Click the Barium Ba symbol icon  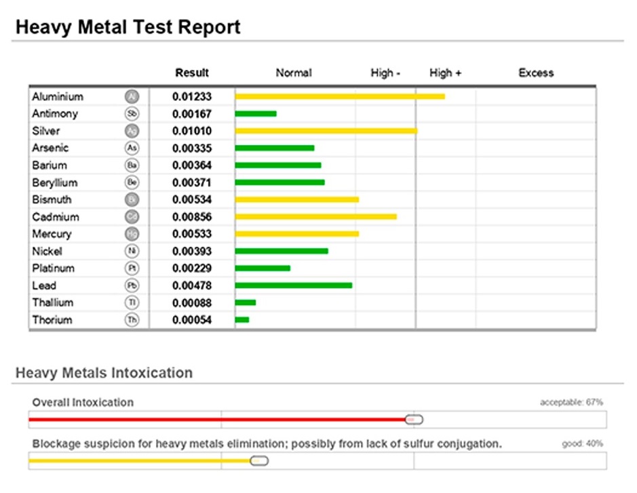(x=132, y=165)
